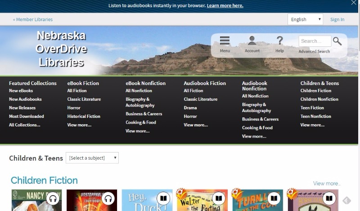Image resolution: width=360 pixels, height=211 pixels.
Task: Select Historical Fiction under eBook Fiction
Action: [84, 116]
